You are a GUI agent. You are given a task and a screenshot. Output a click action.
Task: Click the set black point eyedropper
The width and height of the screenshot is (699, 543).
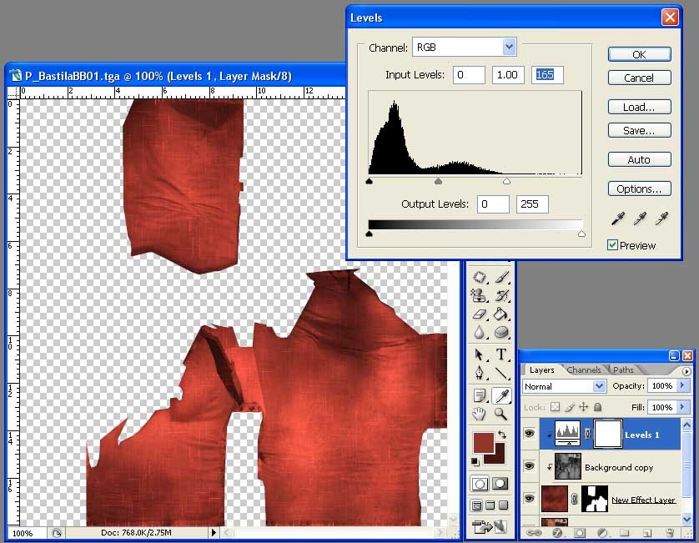coord(618,219)
